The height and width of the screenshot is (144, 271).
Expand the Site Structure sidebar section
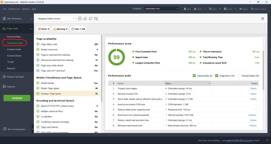pos(17,19)
